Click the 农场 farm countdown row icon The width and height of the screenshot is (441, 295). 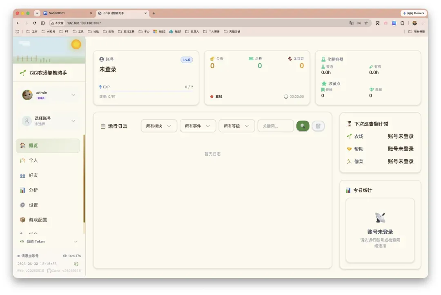(349, 136)
